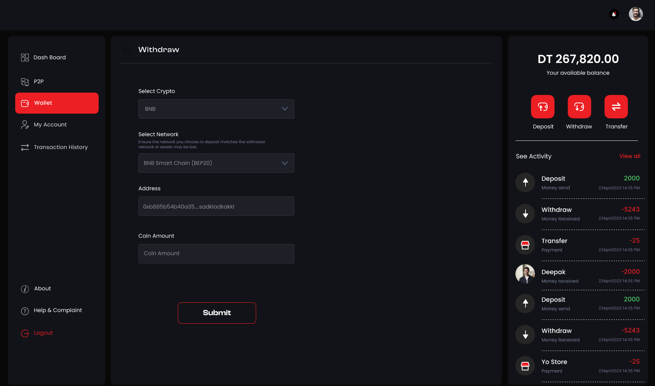Click the notification bell icon

[x=614, y=14]
